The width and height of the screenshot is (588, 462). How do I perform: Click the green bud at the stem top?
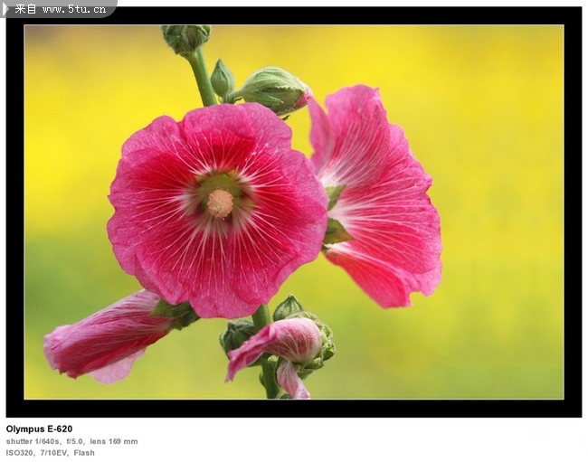[185, 37]
